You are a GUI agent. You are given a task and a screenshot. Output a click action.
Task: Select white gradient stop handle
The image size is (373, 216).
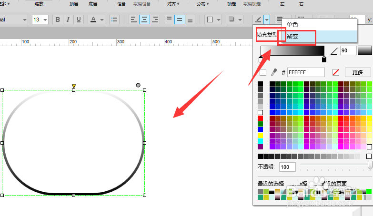pyautogui.click(x=261, y=59)
